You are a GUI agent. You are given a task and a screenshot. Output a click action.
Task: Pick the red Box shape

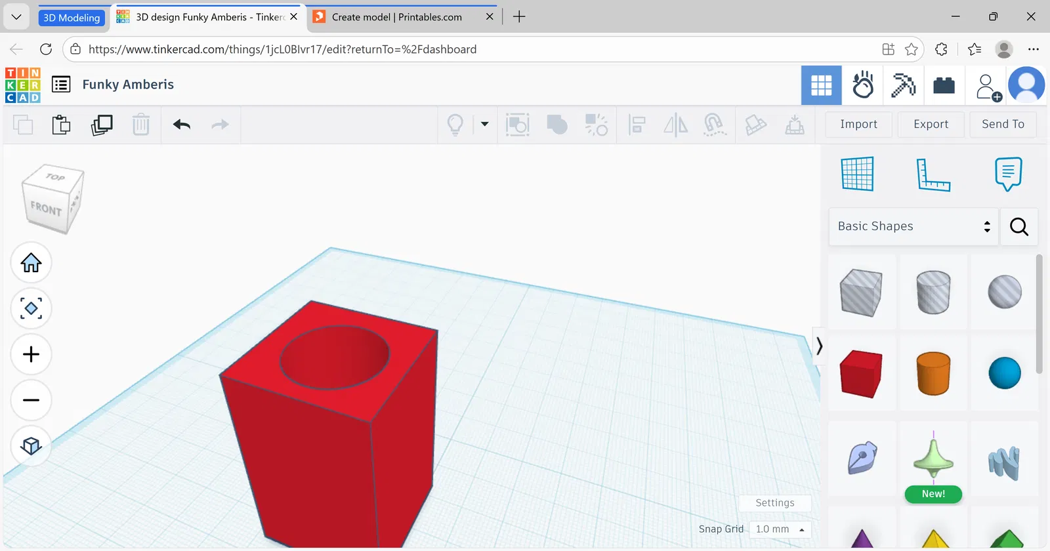861,374
